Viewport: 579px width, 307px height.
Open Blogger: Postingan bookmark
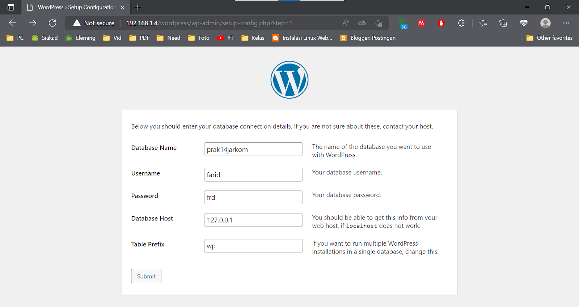368,38
